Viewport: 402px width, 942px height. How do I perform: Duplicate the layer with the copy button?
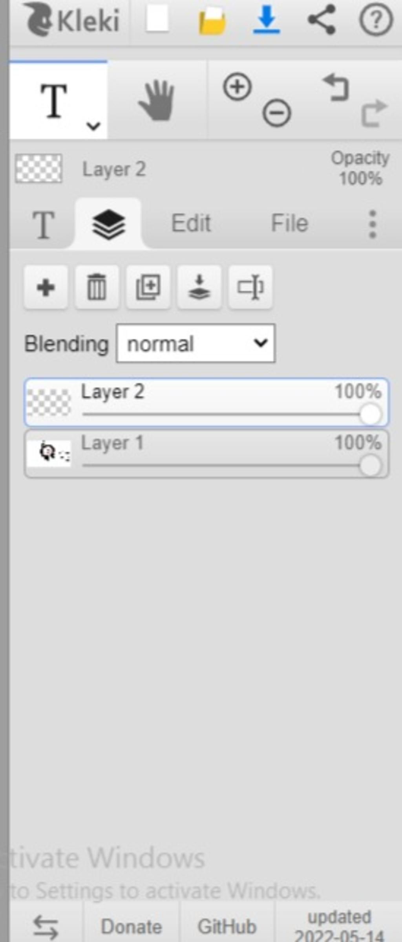pyautogui.click(x=148, y=288)
